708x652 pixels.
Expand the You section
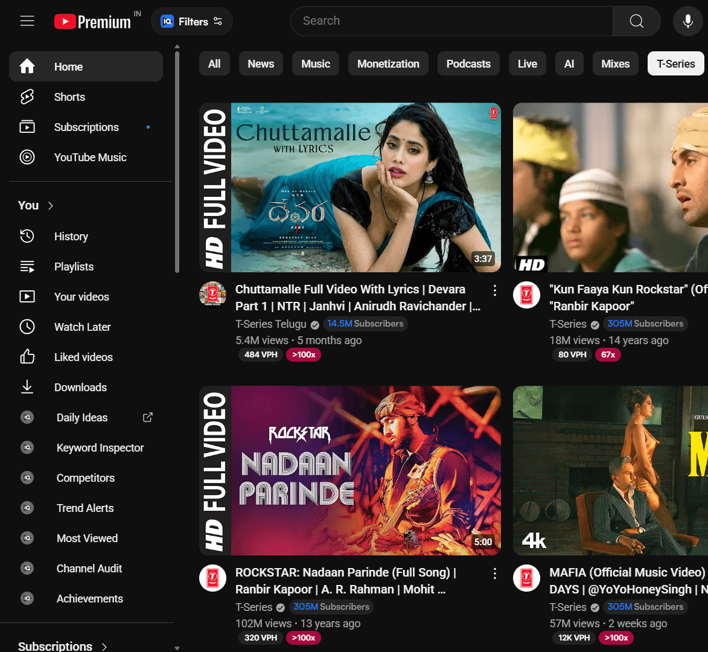(x=36, y=206)
